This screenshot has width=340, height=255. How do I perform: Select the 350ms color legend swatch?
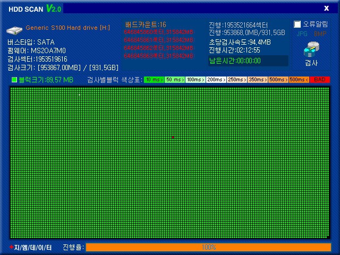pos(258,80)
